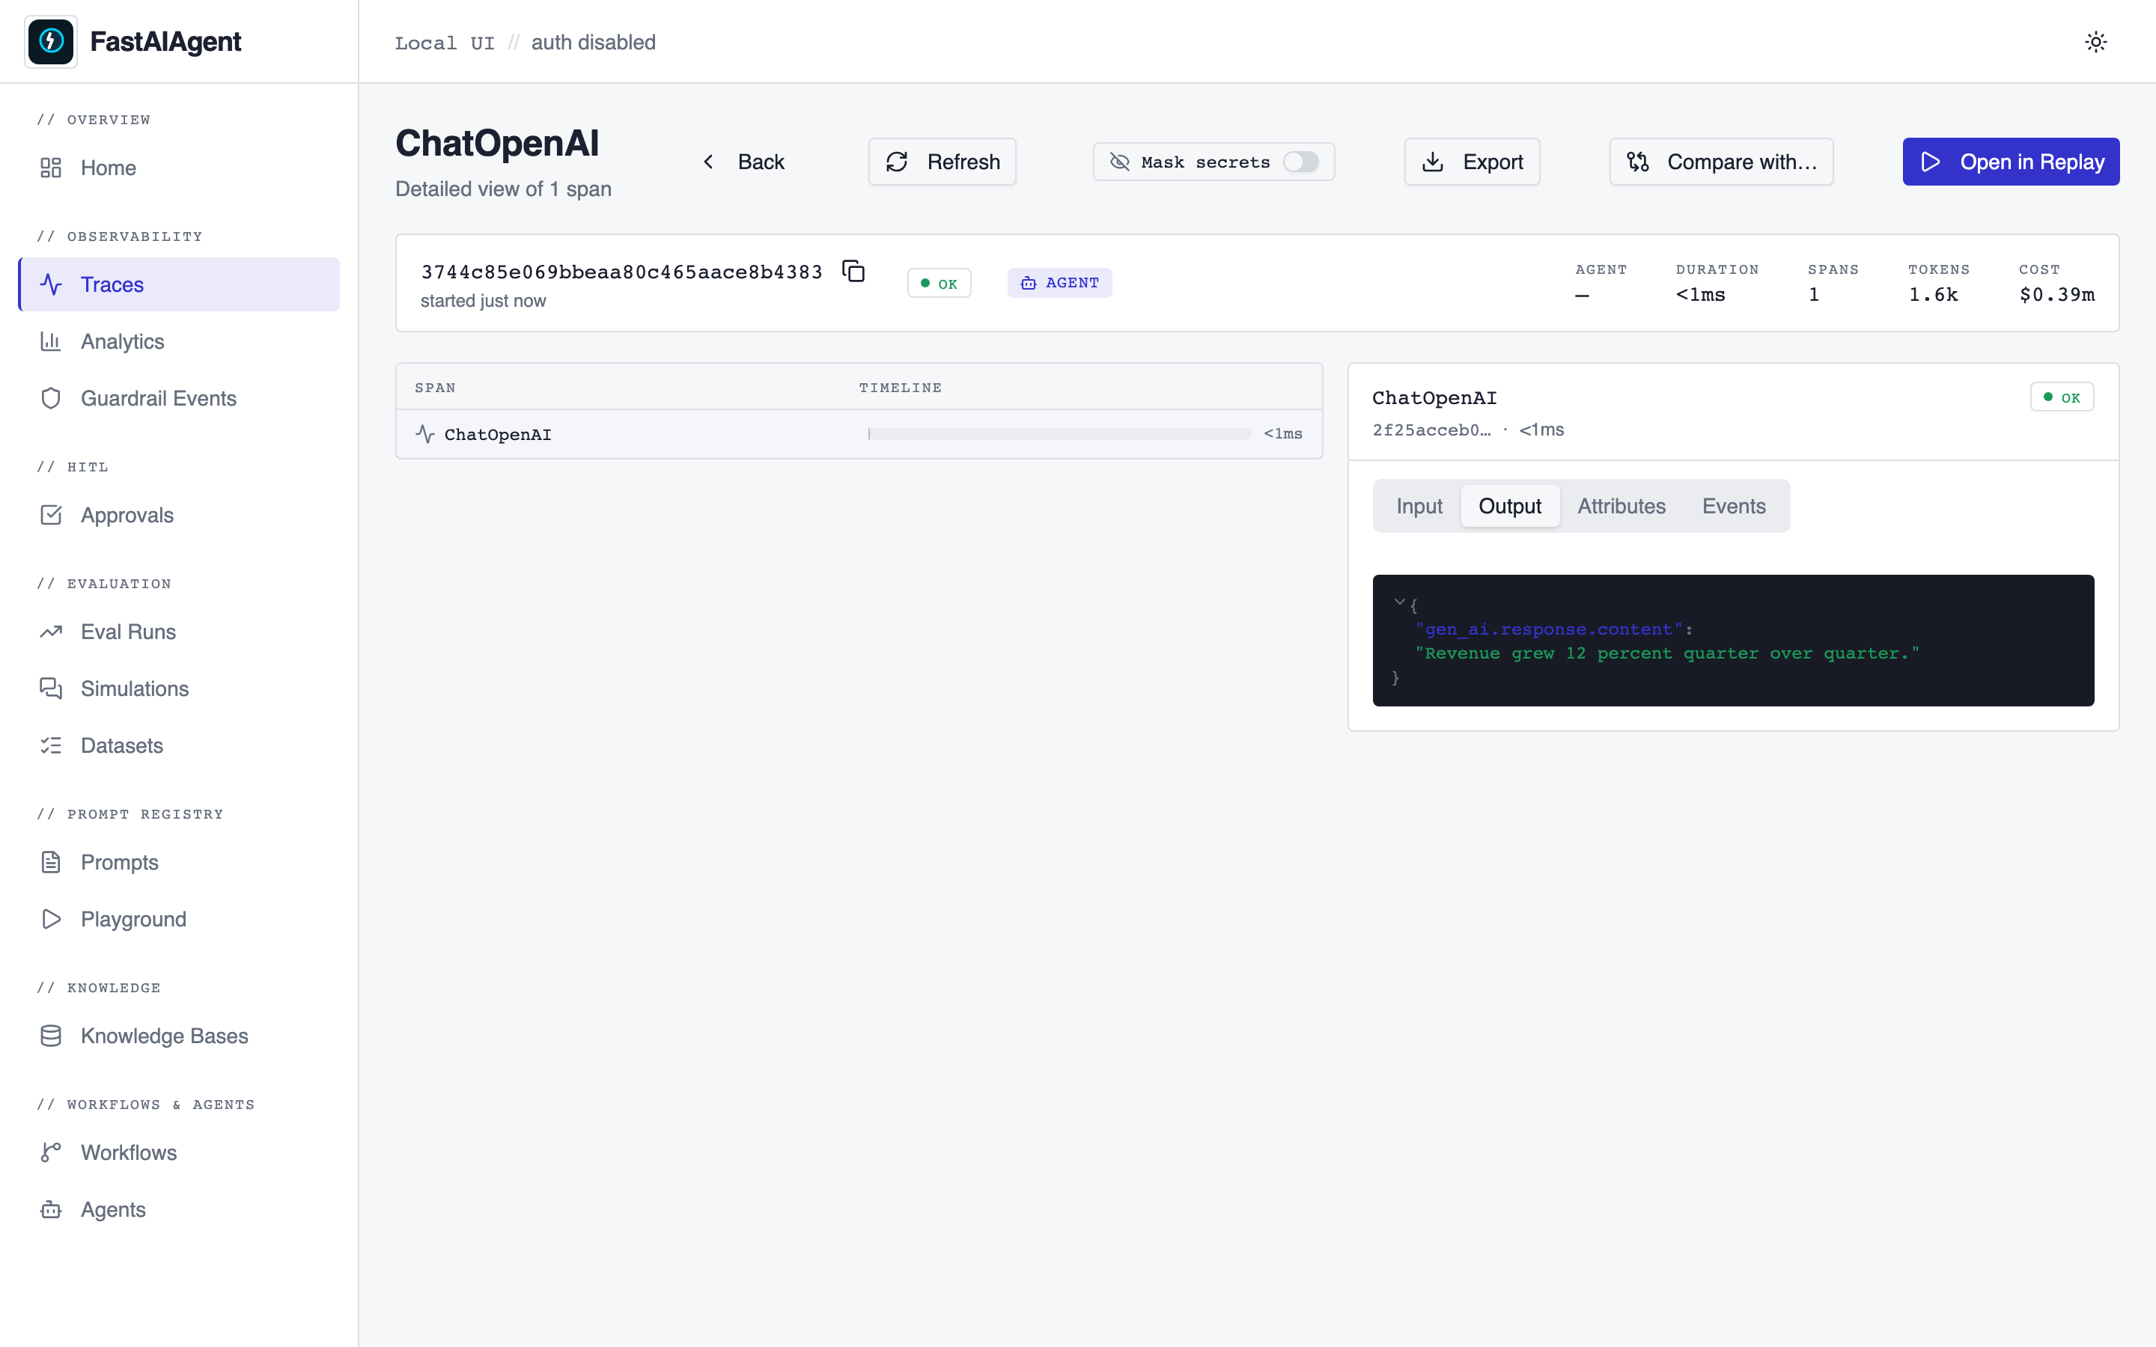Click the Refresh button label
This screenshot has height=1347, width=2156.
963,161
